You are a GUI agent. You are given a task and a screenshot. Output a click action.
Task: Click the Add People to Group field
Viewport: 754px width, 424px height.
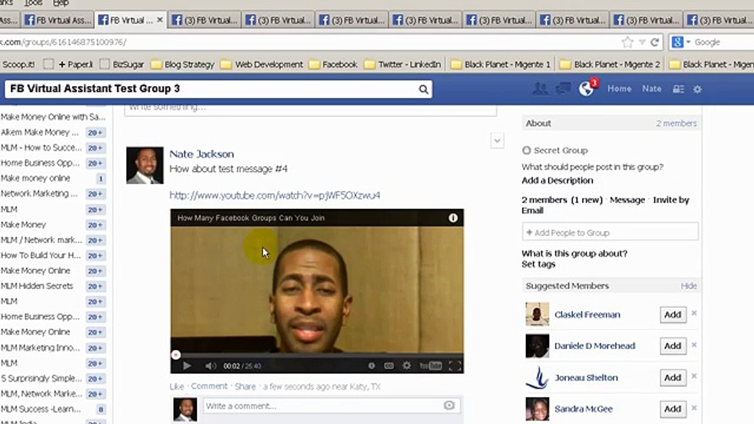point(610,233)
